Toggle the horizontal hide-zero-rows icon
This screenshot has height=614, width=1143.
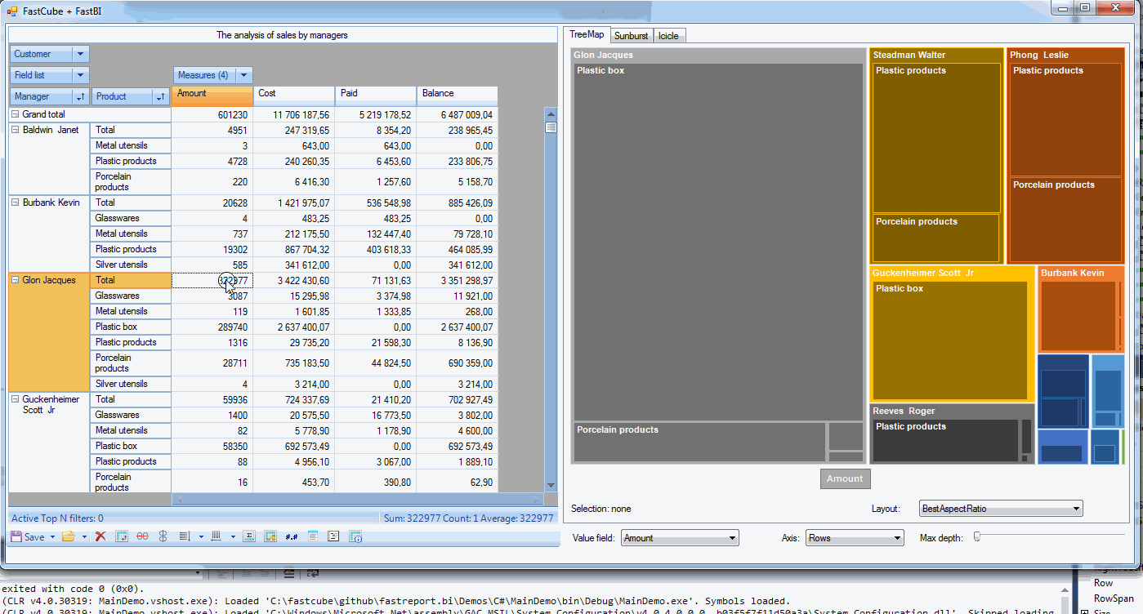(x=142, y=536)
